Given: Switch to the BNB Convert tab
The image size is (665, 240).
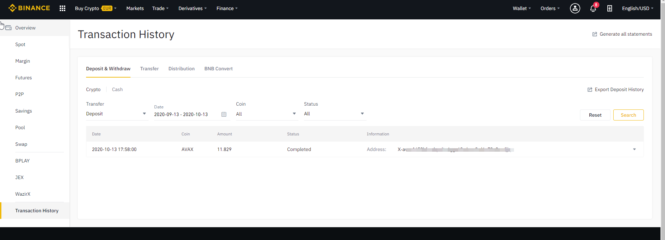Looking at the screenshot, I should [x=218, y=69].
